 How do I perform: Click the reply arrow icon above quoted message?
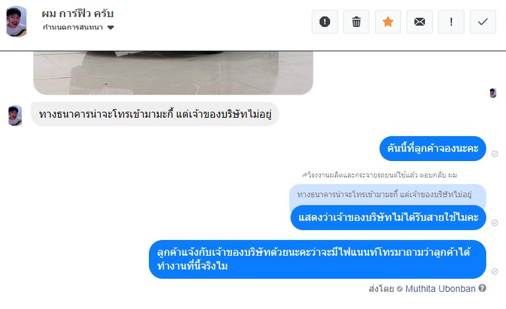pyautogui.click(x=304, y=175)
